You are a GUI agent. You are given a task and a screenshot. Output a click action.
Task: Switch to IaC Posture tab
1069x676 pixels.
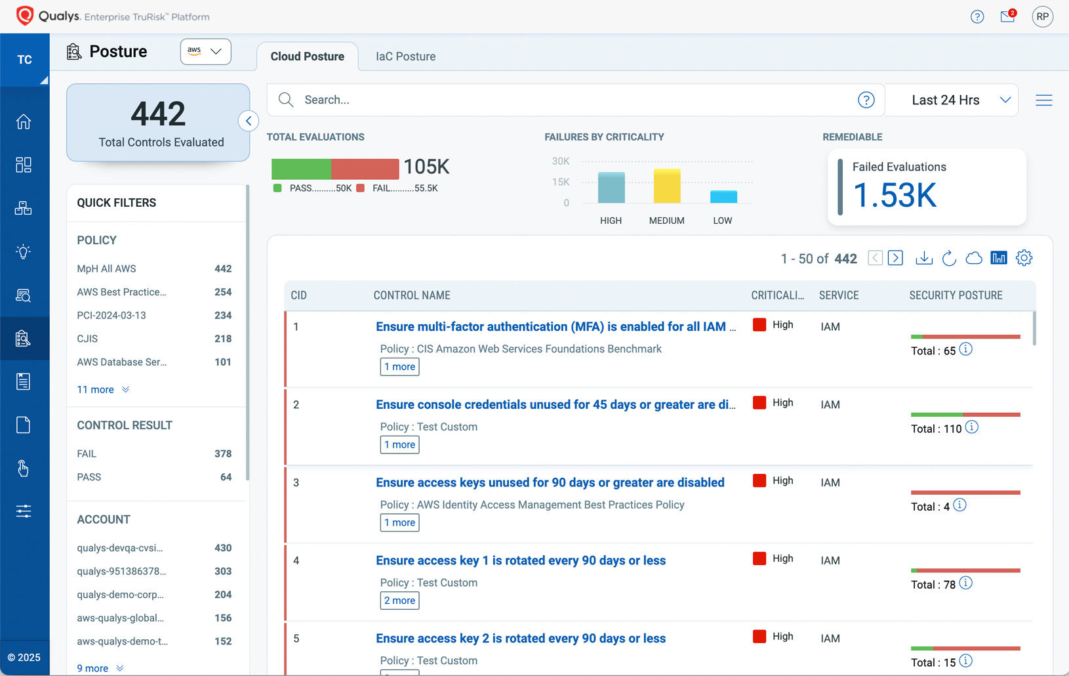[x=405, y=56]
